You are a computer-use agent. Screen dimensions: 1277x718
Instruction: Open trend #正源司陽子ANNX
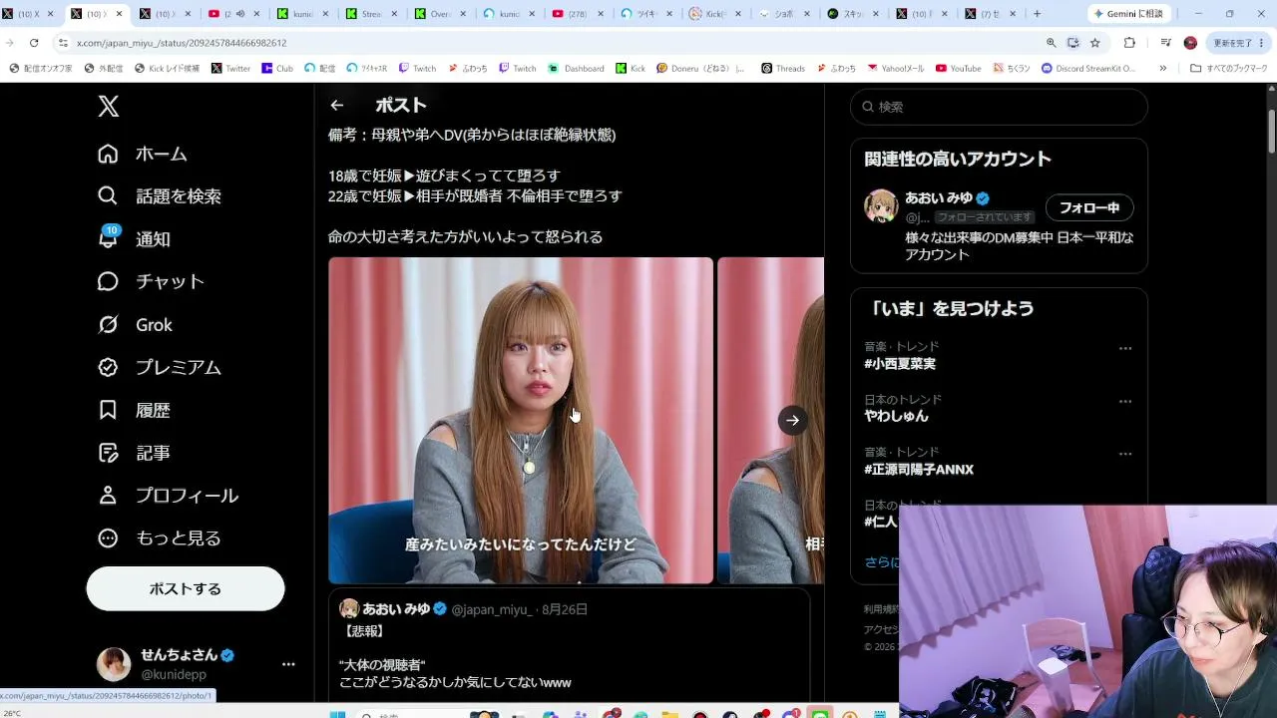click(919, 470)
